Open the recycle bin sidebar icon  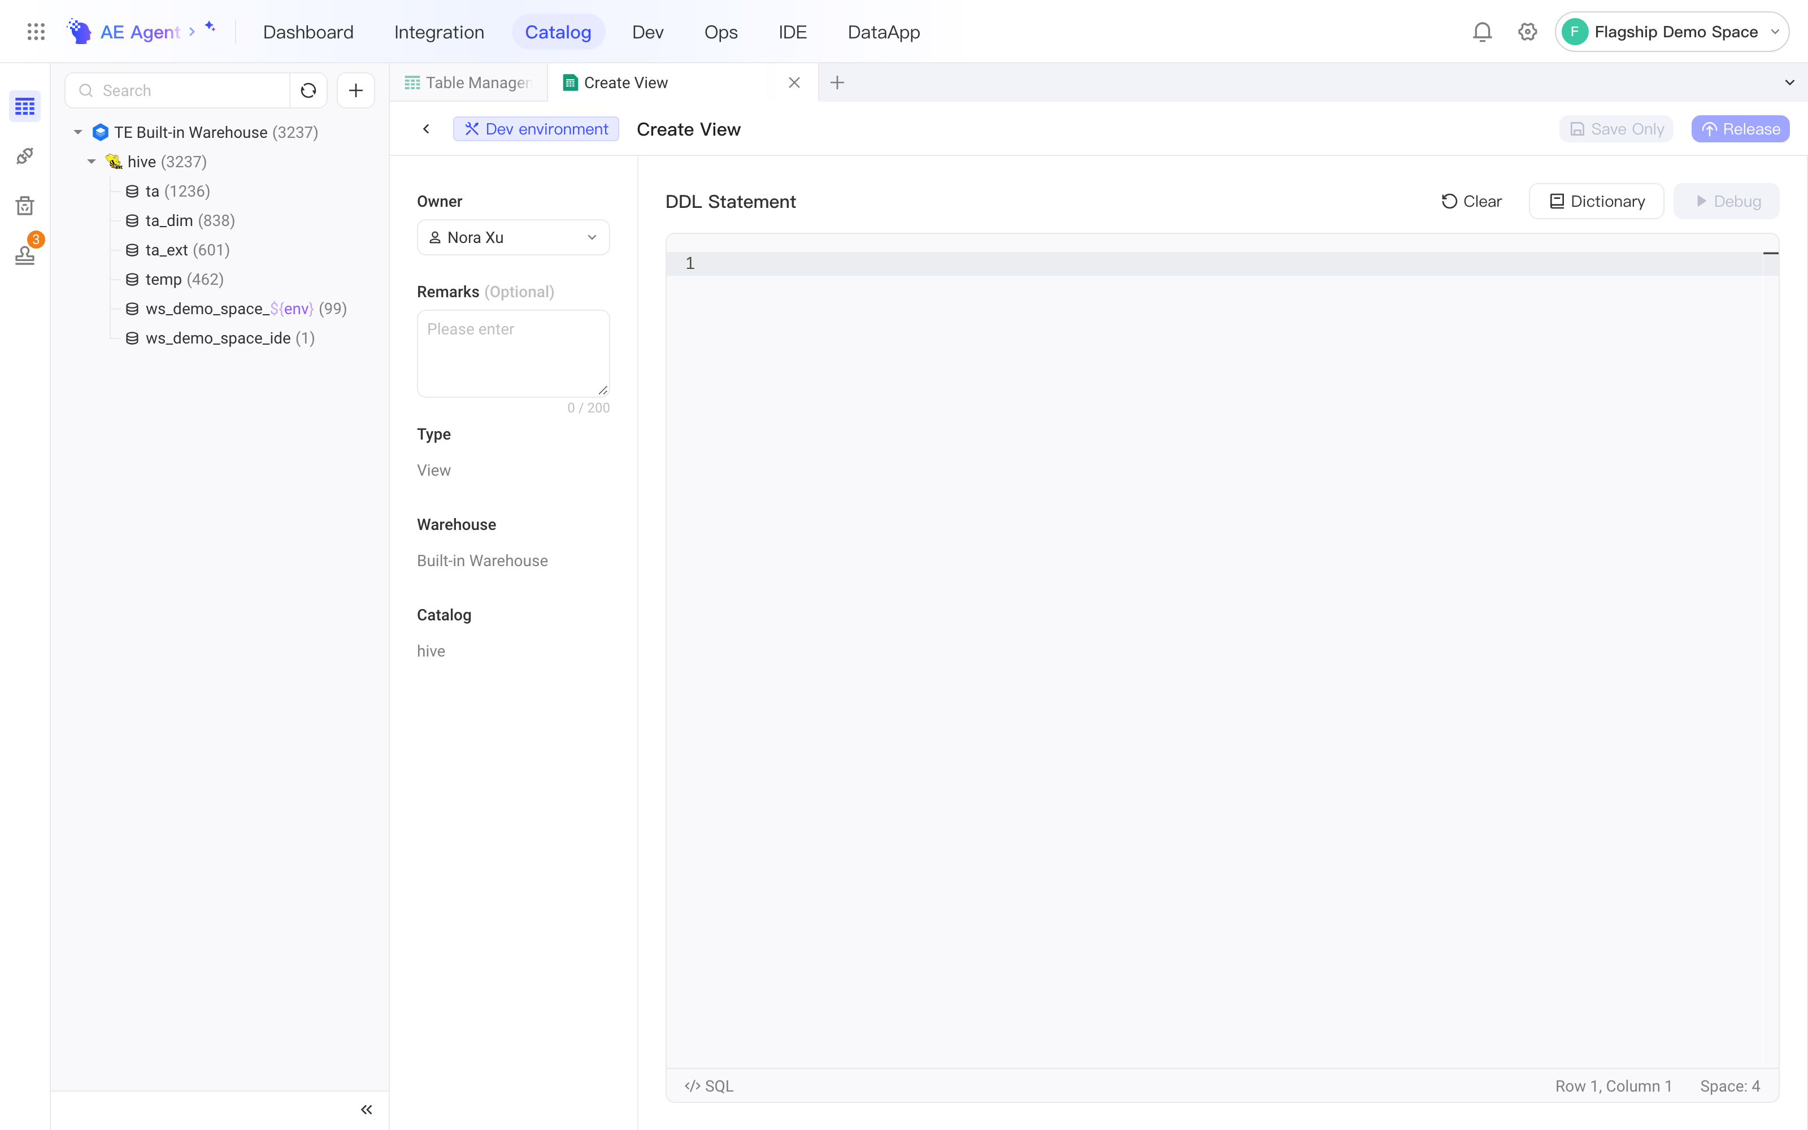(x=25, y=206)
